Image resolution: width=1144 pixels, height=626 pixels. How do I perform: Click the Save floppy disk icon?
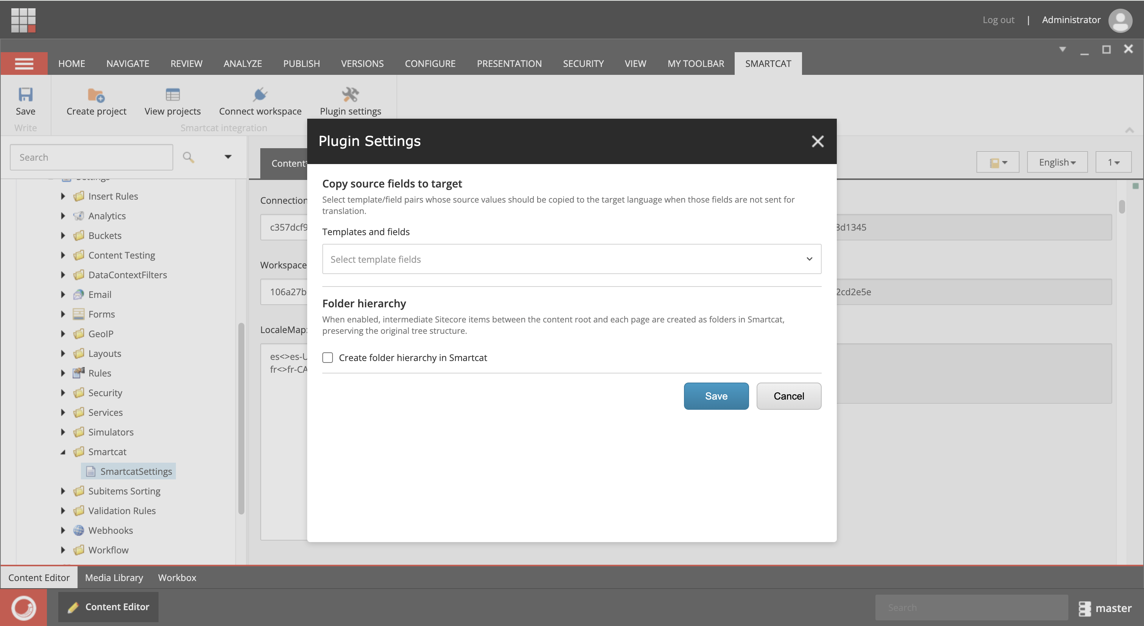(x=25, y=95)
